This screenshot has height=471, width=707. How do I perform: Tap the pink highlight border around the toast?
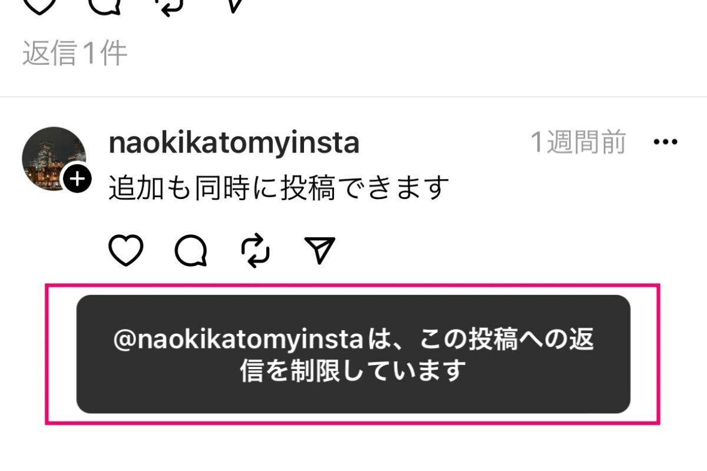[x=352, y=286]
